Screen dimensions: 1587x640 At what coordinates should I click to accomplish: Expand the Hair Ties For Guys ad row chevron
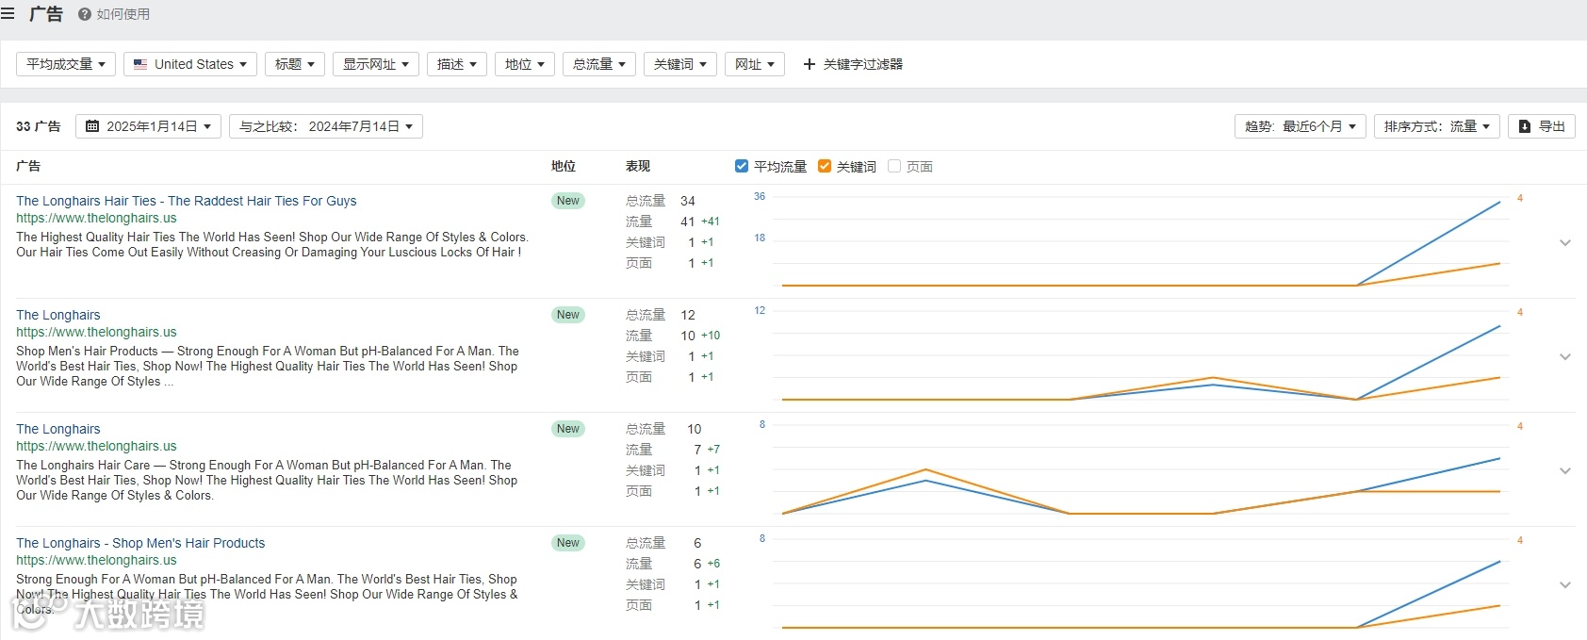1565,242
